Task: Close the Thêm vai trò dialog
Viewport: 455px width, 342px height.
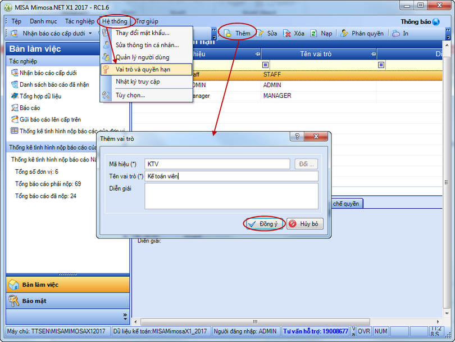Action: [x=316, y=136]
